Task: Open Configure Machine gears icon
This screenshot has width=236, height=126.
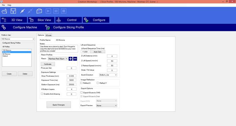Action: 4,27
